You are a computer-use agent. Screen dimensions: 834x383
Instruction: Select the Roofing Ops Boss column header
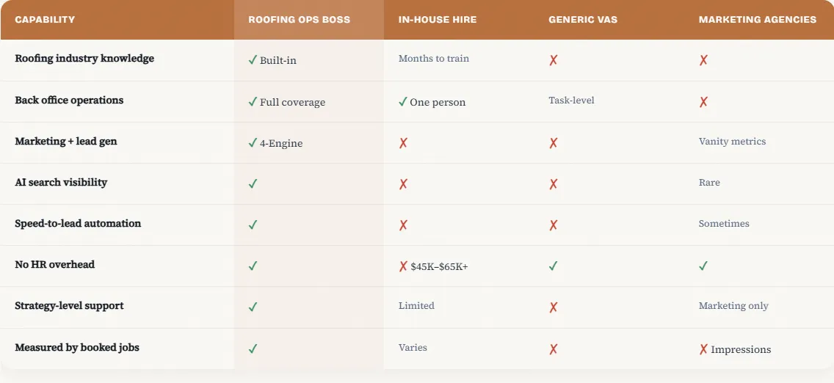[299, 20]
